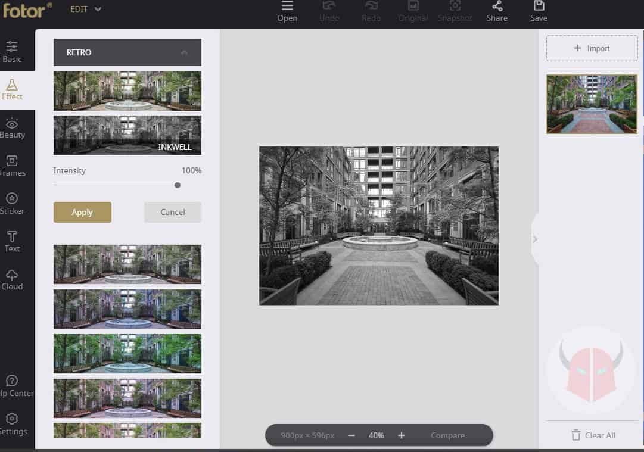644x452 pixels.
Task: Collapse the RETRO effects section
Action: tap(184, 52)
